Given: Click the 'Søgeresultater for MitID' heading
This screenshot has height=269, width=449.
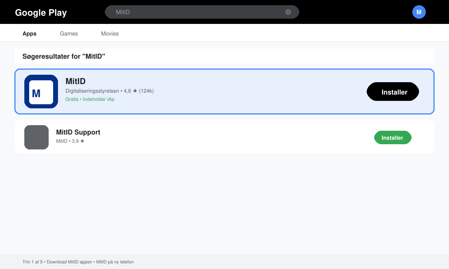Looking at the screenshot, I should (x=64, y=56).
